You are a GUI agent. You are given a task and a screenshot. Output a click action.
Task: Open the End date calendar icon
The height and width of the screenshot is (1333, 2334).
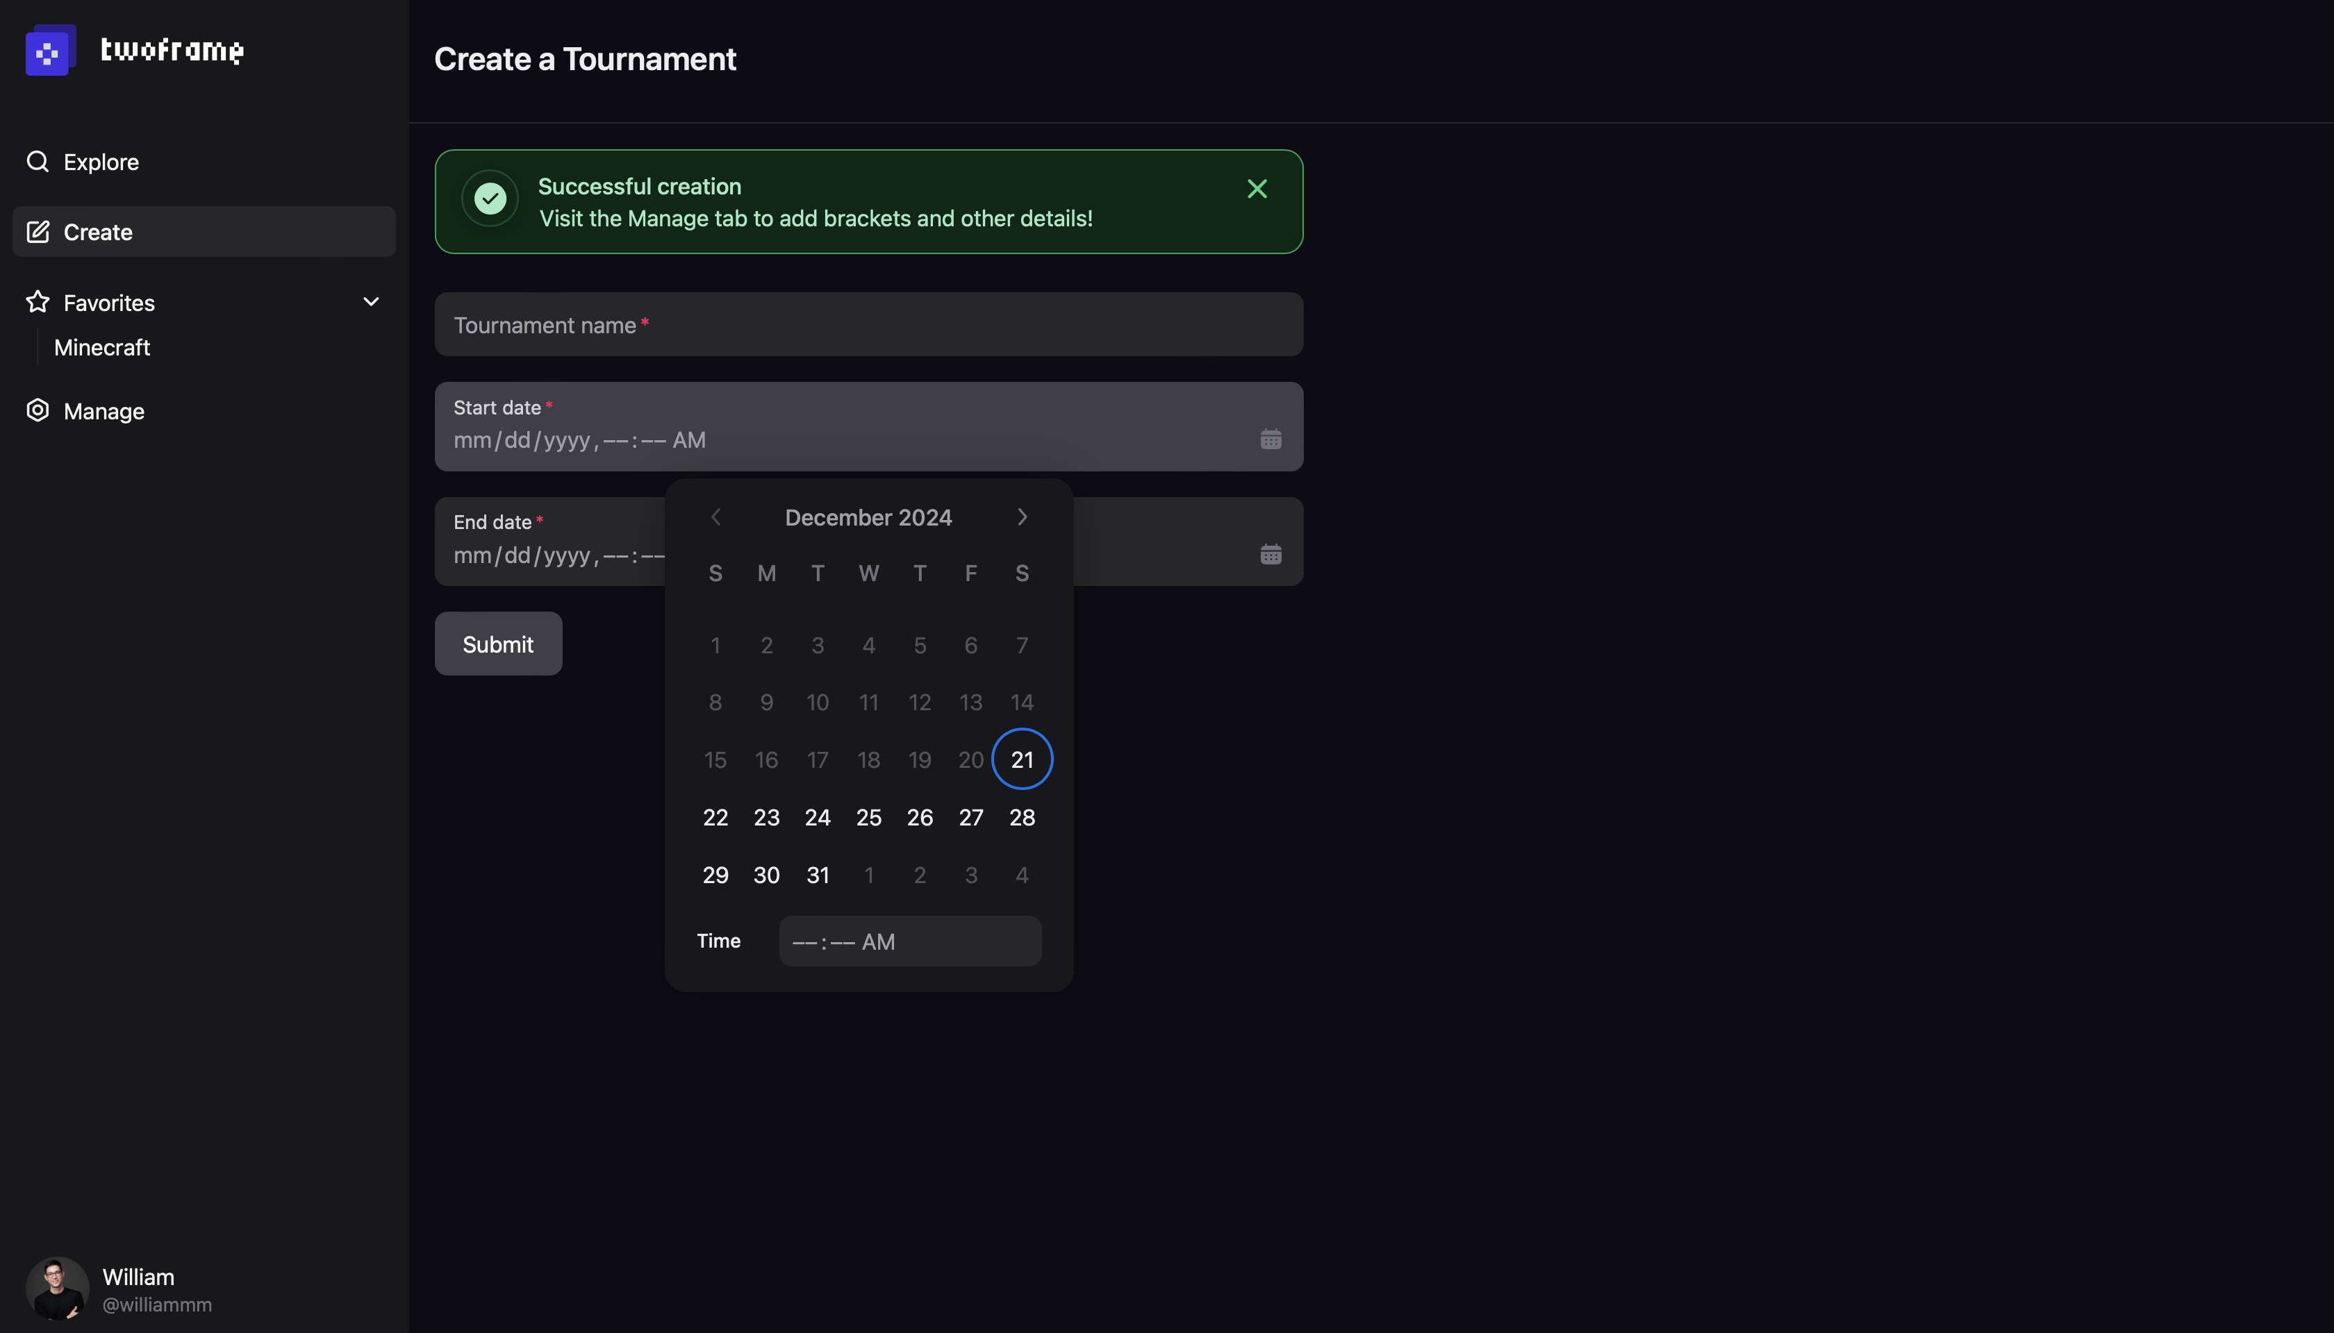(x=1271, y=555)
